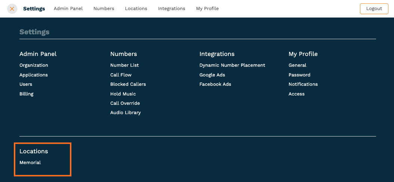Image resolution: width=394 pixels, height=182 pixels.
Task: Click the Logout button
Action: click(x=374, y=9)
